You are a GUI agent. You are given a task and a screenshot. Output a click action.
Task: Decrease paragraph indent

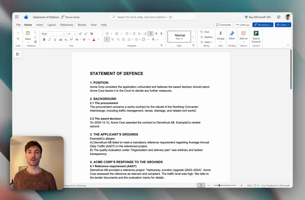click(140, 34)
